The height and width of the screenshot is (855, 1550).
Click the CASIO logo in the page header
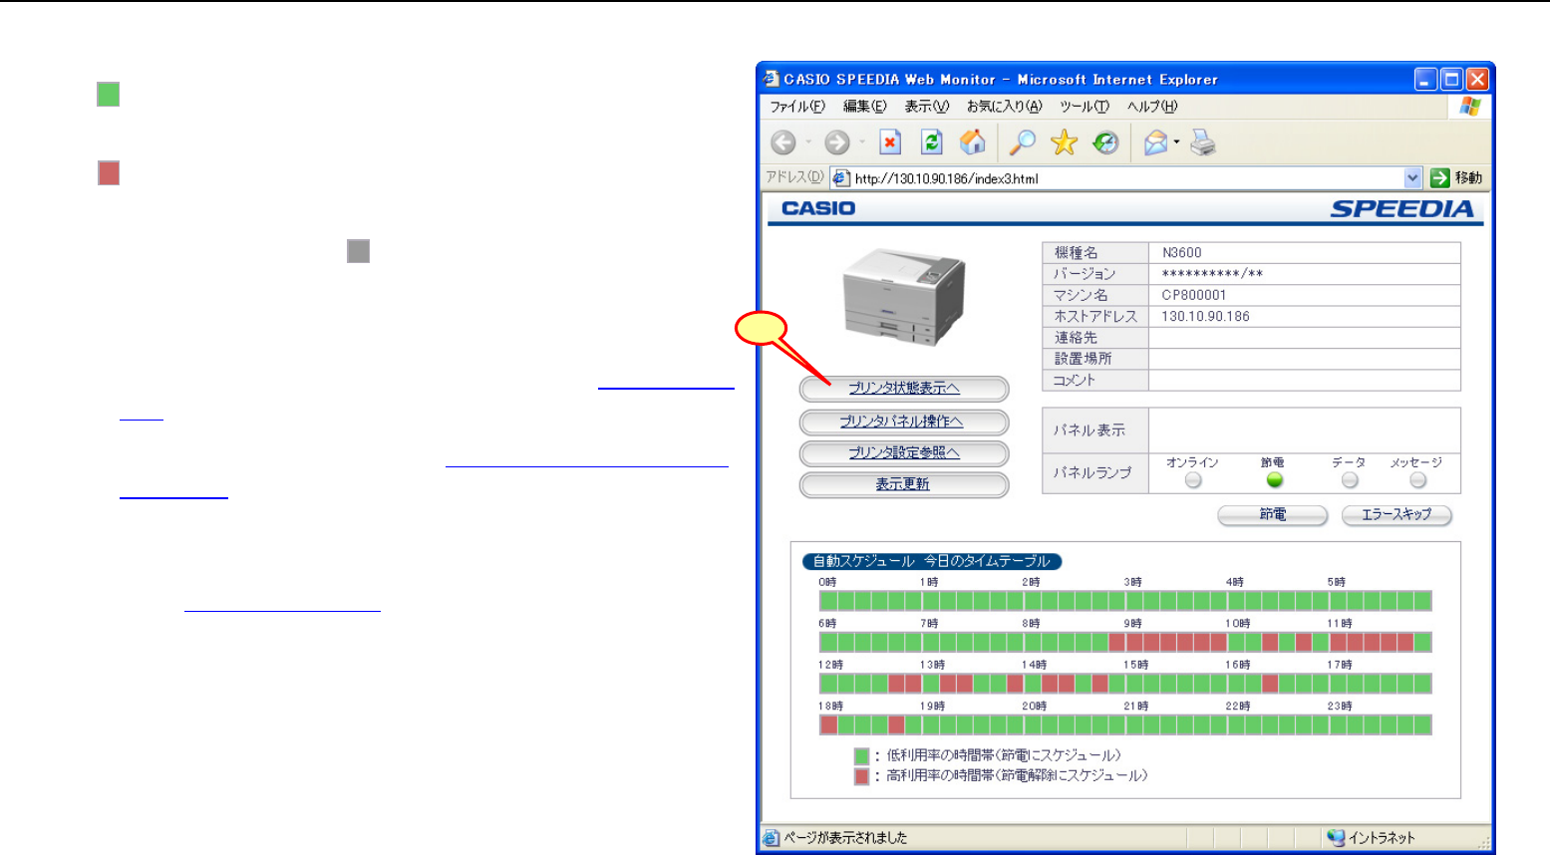point(818,208)
